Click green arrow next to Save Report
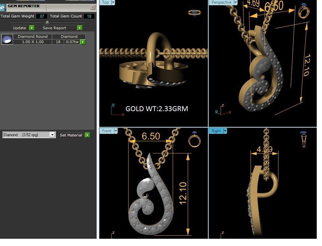This screenshot has height=246, width=322. click(x=80, y=28)
